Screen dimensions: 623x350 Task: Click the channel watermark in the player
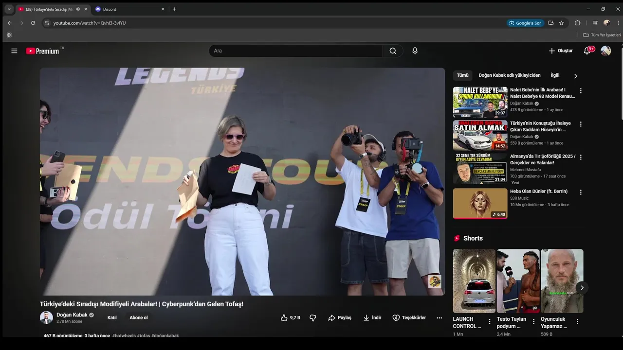(x=435, y=281)
